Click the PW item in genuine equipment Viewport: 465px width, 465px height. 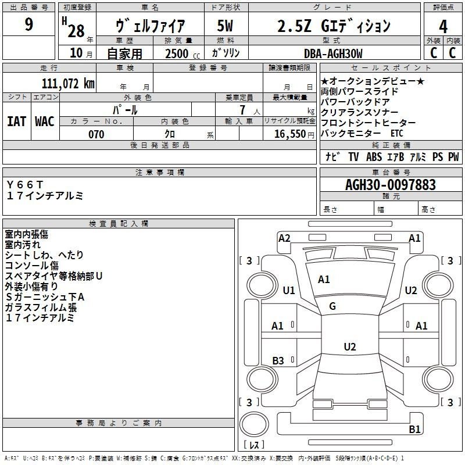tap(453, 157)
